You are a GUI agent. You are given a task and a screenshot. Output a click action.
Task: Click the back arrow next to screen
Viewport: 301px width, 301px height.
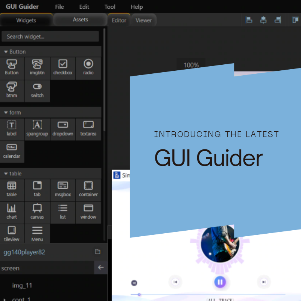click(x=101, y=268)
